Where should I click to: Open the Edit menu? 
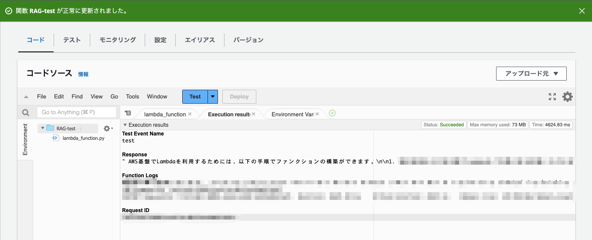point(59,97)
